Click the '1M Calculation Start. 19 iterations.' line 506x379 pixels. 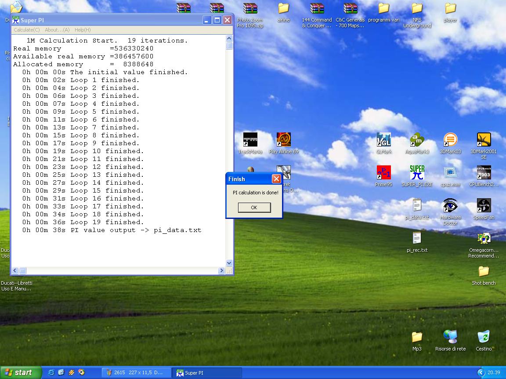107,41
